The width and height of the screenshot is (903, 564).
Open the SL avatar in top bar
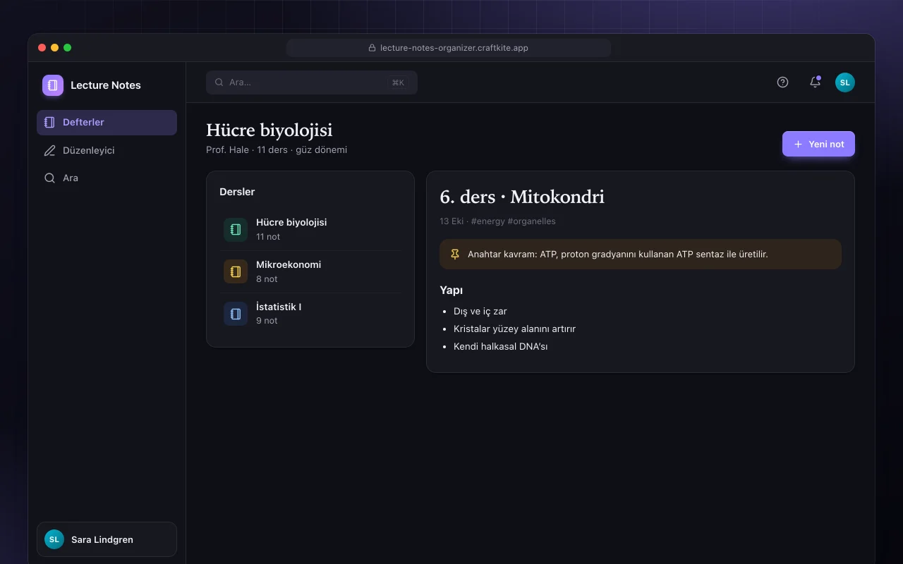845,82
